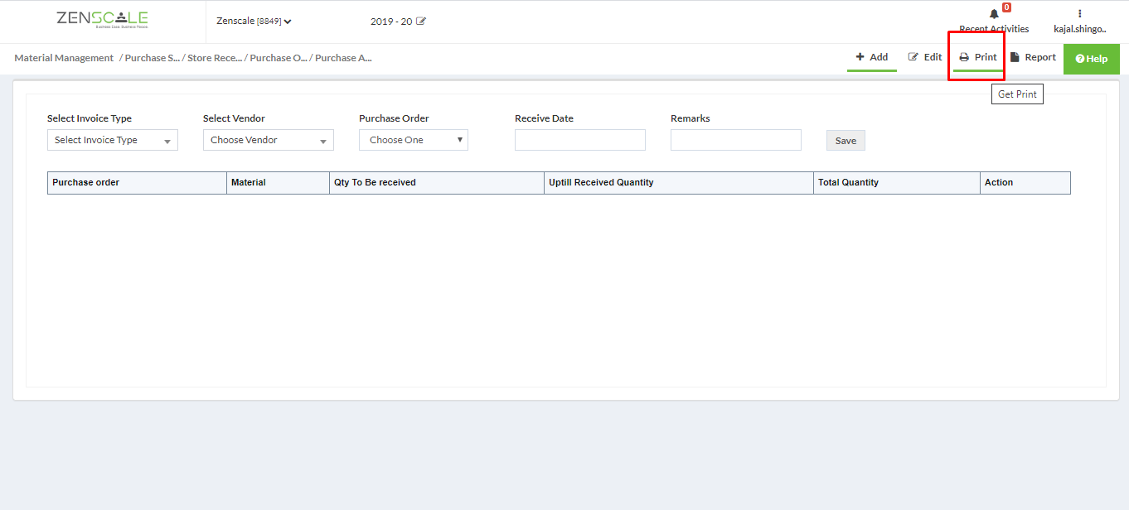Click the Receive Date label
1129x510 pixels.
coord(544,118)
